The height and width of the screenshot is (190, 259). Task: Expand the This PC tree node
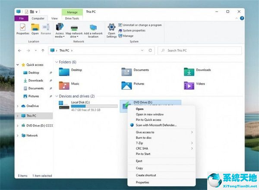coord(18,116)
